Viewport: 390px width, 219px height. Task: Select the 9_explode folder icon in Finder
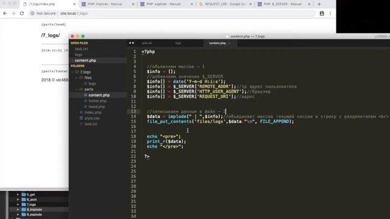point(24,215)
